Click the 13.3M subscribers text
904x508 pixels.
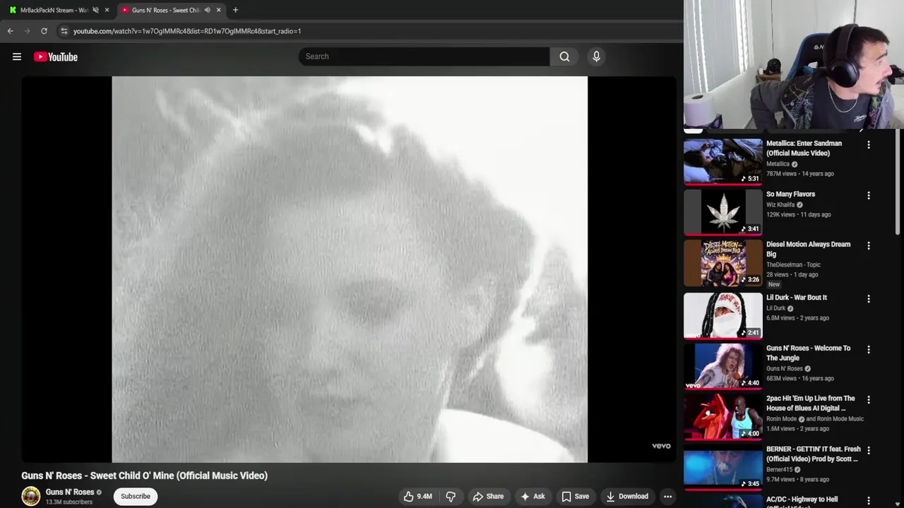(x=69, y=502)
